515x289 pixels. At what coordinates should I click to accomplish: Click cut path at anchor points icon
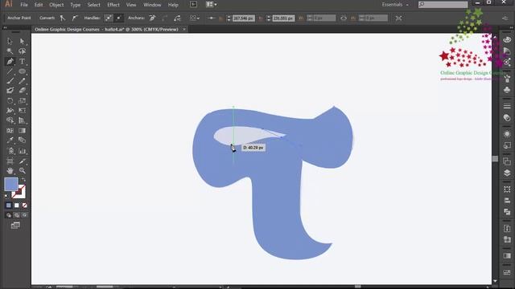[177, 18]
